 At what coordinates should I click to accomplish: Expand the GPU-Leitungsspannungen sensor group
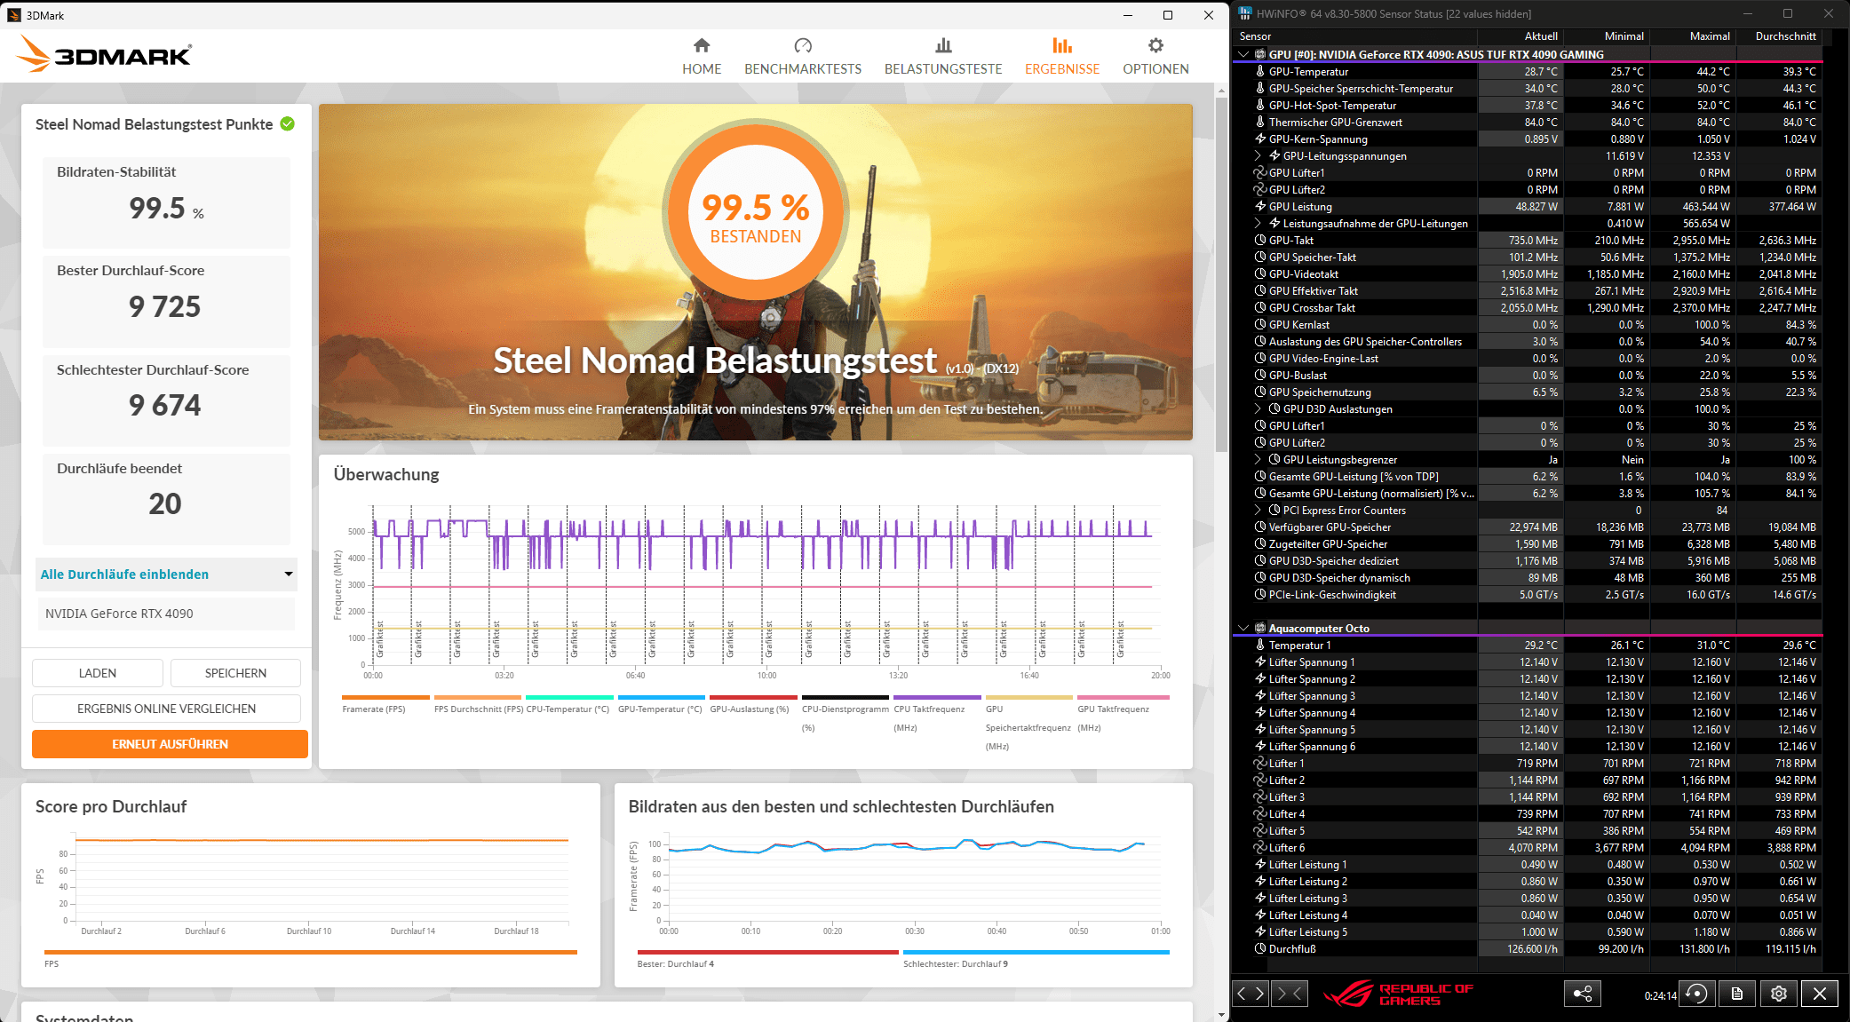[1258, 156]
